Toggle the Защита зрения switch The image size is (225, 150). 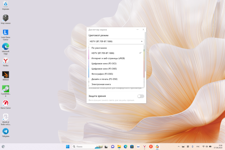141,96
